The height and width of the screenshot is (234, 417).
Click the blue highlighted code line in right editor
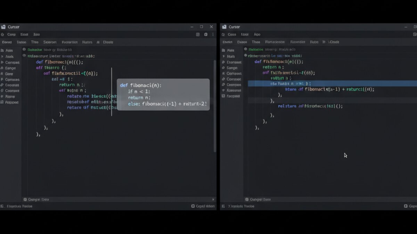332,84
